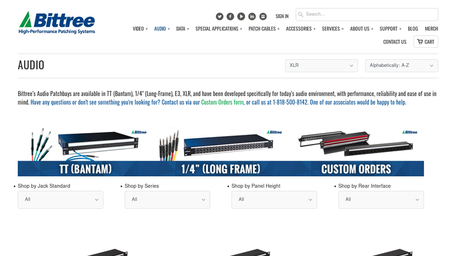Open the Alphabetically: A-Z sort dropdown
The height and width of the screenshot is (256, 456).
[x=402, y=65]
